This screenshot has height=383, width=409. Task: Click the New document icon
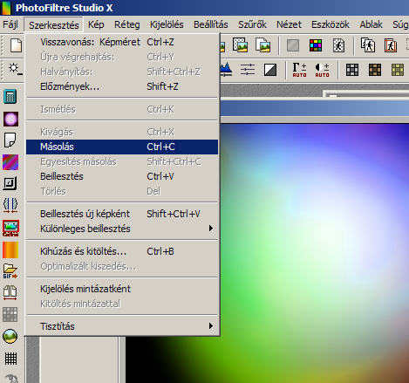(16, 45)
